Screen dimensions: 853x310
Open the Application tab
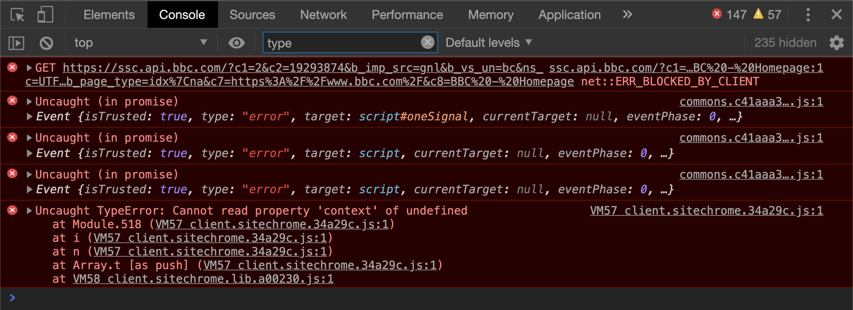(569, 15)
